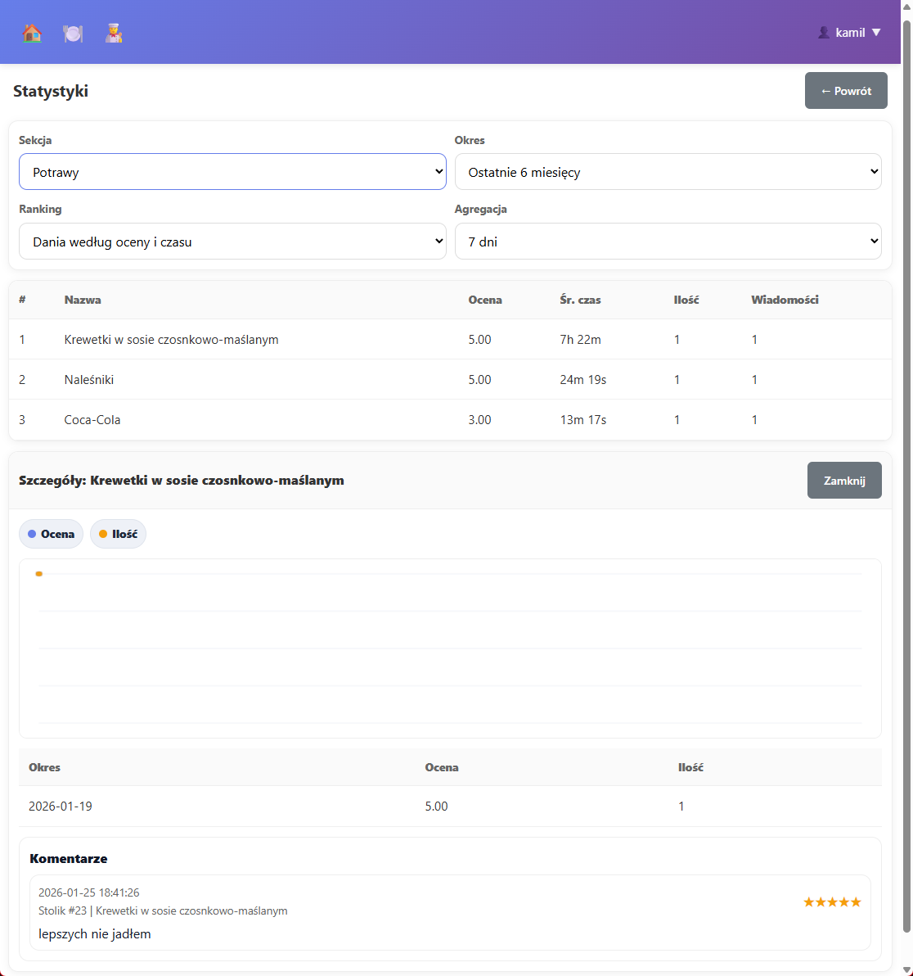
Task: Go to the home page via house icon
Action: (32, 33)
